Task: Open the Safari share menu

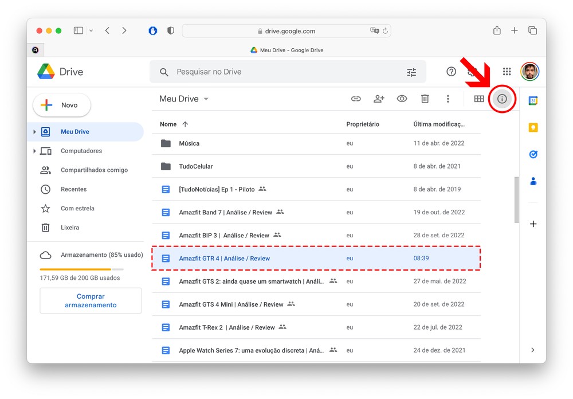Action: [x=497, y=30]
